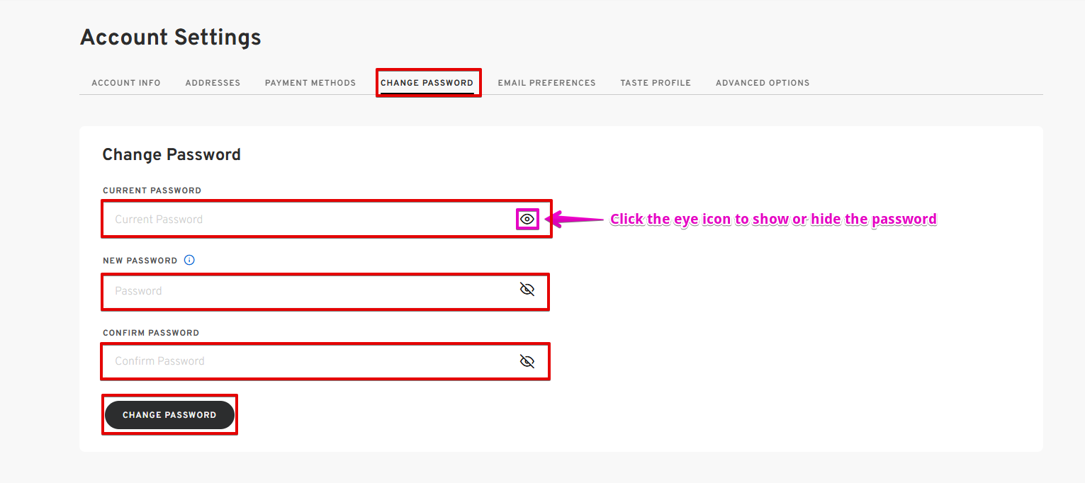Click the Current Password field label

[152, 191]
